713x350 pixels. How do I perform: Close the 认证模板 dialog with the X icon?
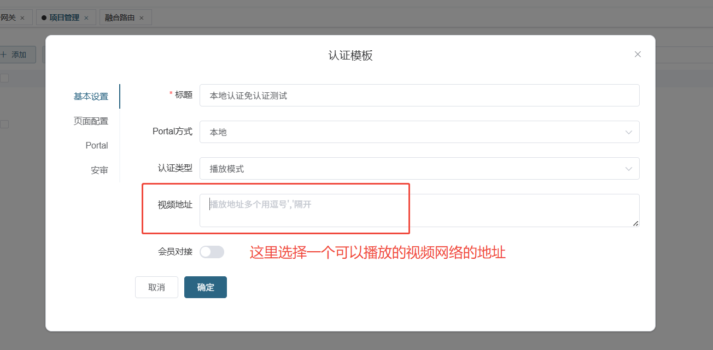[638, 55]
